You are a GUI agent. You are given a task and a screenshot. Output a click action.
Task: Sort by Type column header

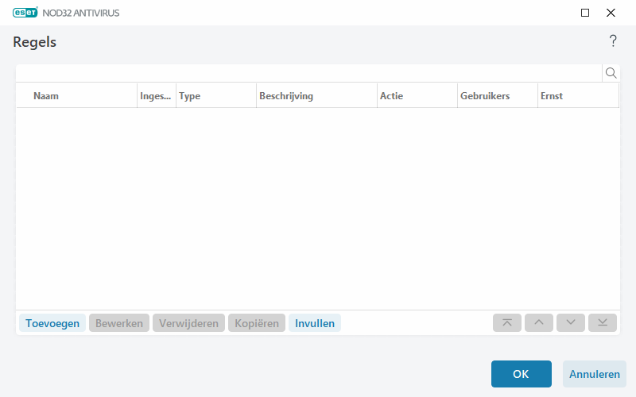point(190,96)
